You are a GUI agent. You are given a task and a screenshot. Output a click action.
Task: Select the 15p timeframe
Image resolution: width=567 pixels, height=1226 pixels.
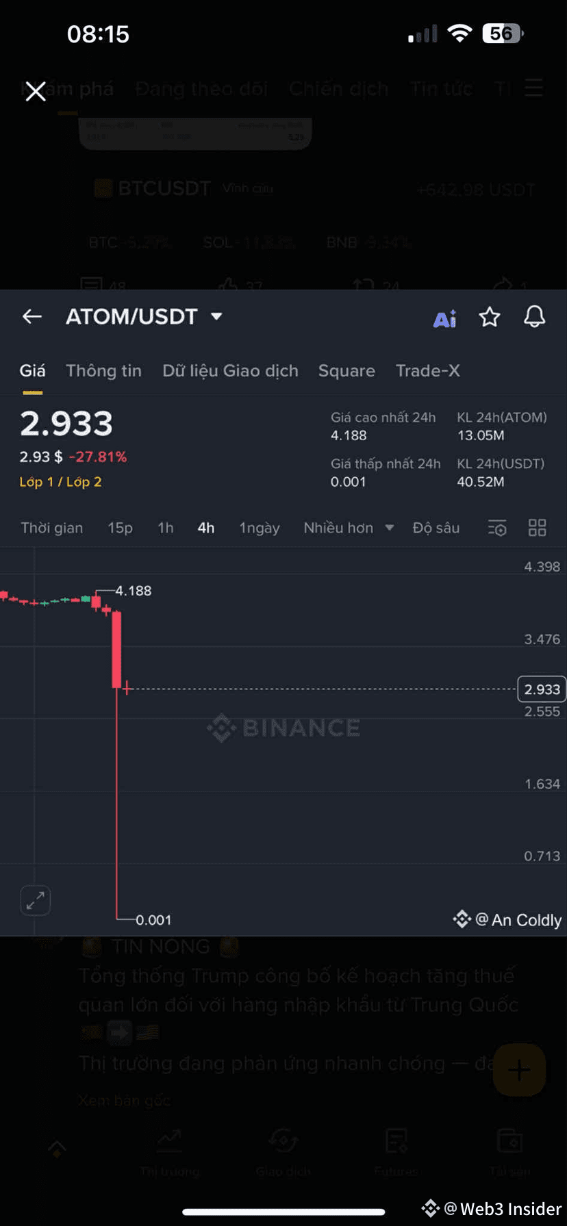coord(120,528)
